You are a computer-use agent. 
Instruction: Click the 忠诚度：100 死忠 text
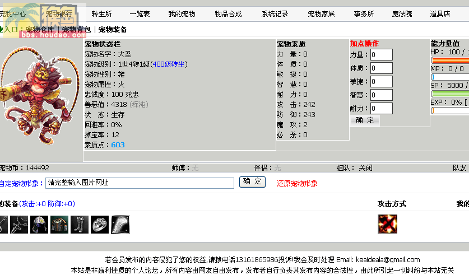112,95
